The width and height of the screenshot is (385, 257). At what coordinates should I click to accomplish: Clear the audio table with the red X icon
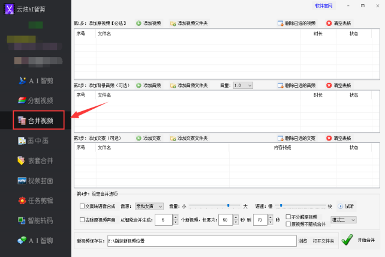click(x=329, y=85)
